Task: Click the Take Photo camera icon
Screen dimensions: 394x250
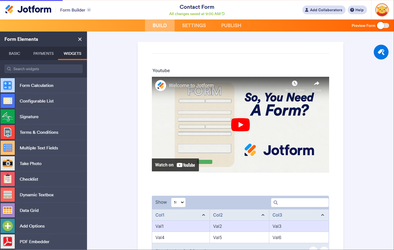Action: tap(8, 163)
